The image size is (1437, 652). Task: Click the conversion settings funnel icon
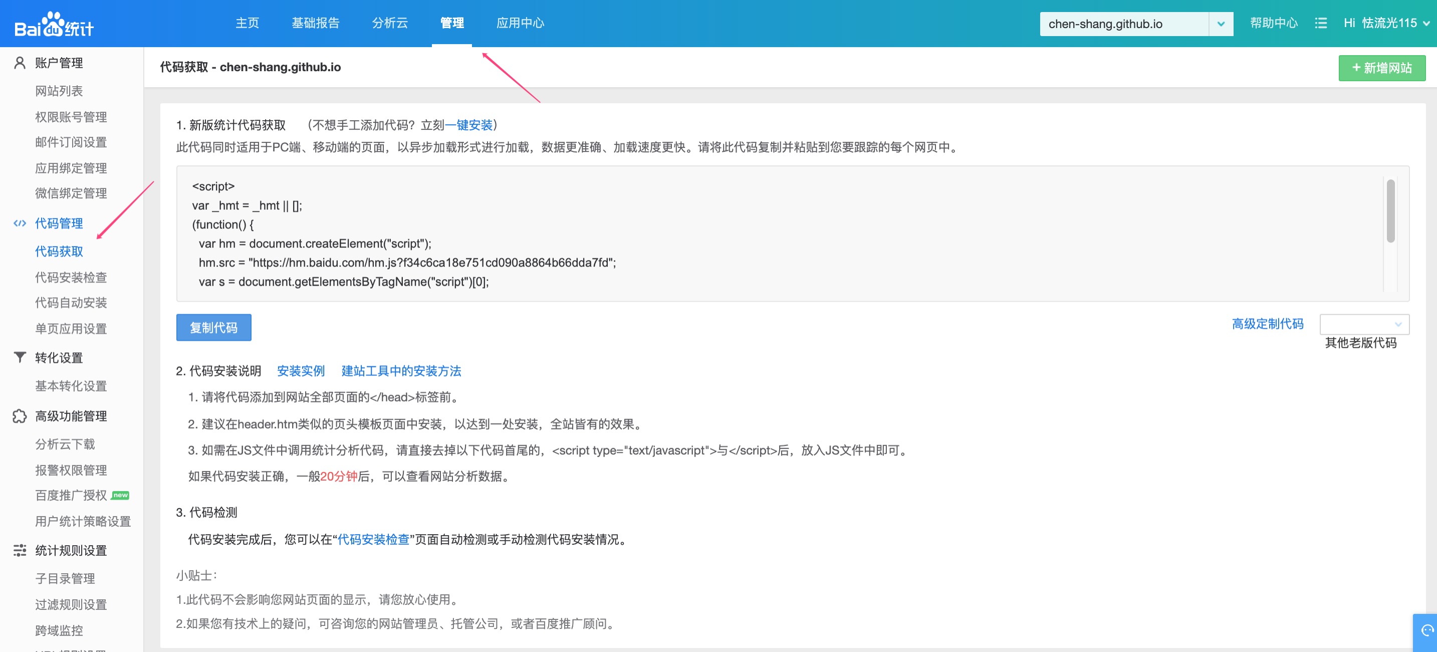pyautogui.click(x=20, y=357)
